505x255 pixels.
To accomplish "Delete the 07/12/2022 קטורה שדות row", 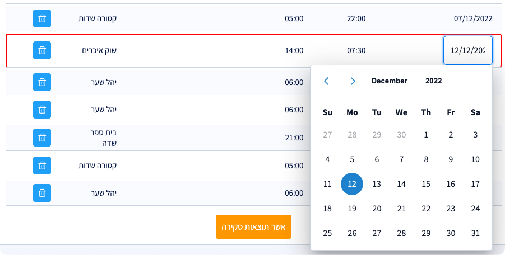I will [42, 18].
